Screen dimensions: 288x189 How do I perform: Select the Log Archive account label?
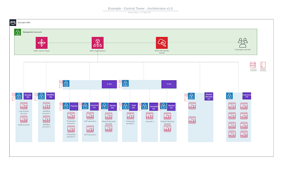pyautogui.click(x=24, y=113)
